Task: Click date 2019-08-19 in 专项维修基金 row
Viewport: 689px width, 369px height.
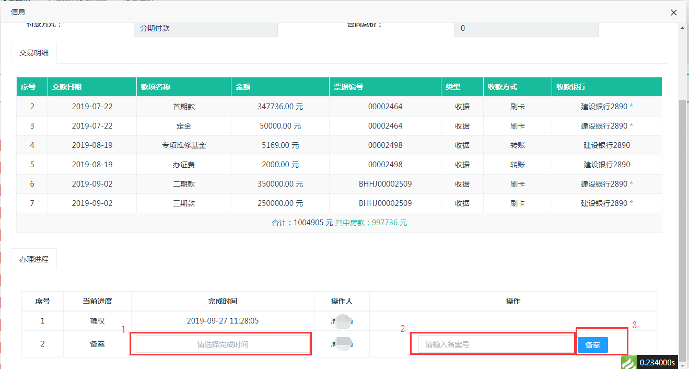Action: pyautogui.click(x=92, y=145)
